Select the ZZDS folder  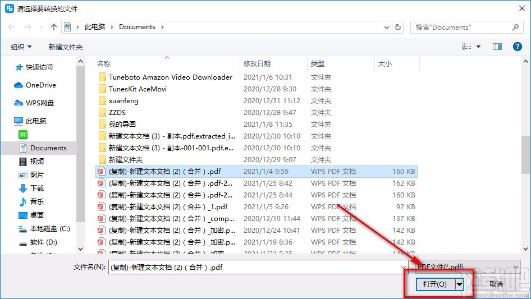click(257, 112)
